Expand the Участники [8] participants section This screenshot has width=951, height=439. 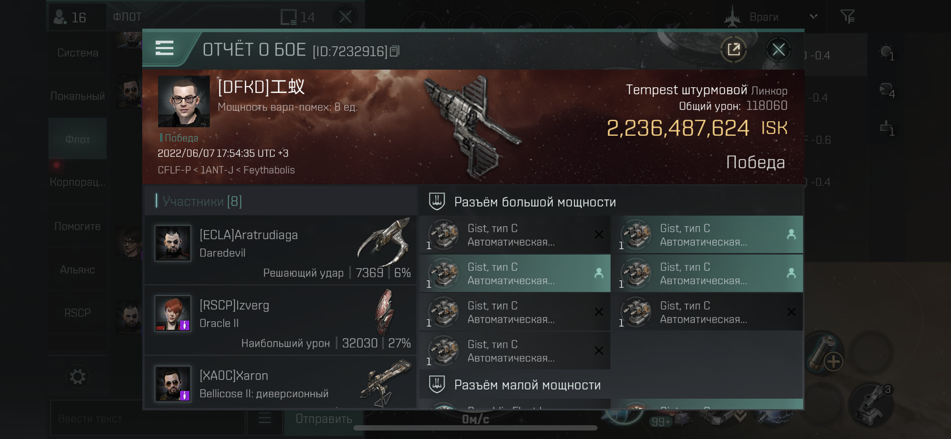pos(281,201)
